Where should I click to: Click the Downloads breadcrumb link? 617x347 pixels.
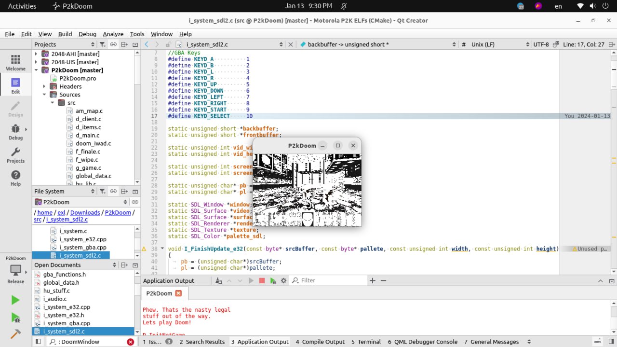[85, 212]
